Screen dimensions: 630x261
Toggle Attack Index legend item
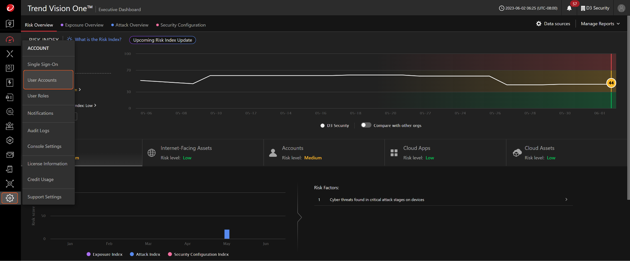(x=145, y=254)
